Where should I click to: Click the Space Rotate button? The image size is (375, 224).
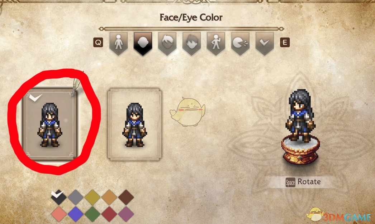(303, 182)
